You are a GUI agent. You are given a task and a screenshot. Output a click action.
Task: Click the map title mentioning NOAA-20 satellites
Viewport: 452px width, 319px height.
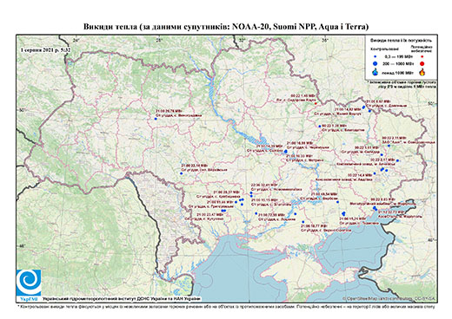click(x=226, y=27)
